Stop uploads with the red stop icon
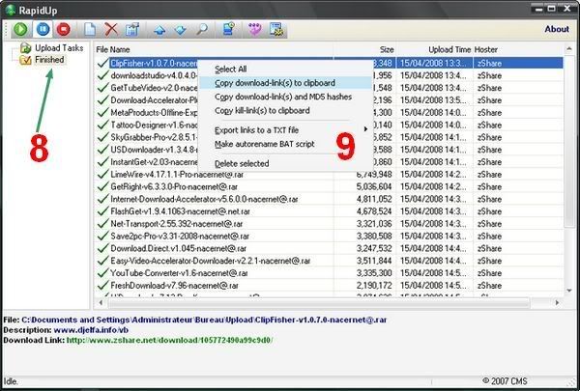The height and width of the screenshot is (391, 580). pyautogui.click(x=64, y=29)
